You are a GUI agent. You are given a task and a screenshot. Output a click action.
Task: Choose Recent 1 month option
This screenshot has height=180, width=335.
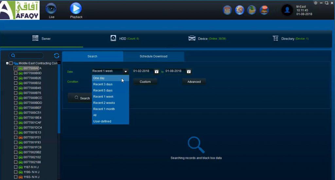click(x=111, y=109)
